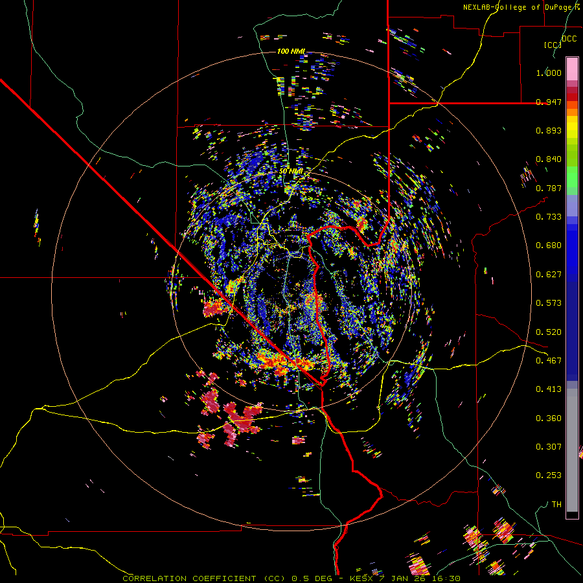Click the [CC] legend unit label
The image size is (583, 583).
click(553, 45)
